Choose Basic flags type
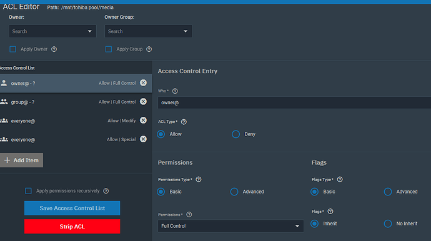 click(314, 192)
